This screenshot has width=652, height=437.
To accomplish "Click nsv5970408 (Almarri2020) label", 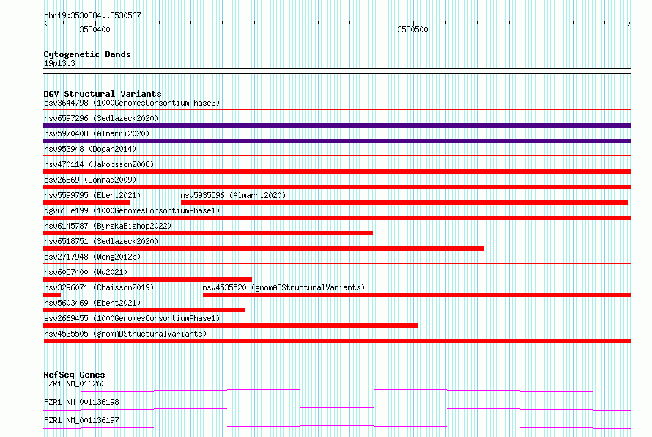I will tap(97, 133).
